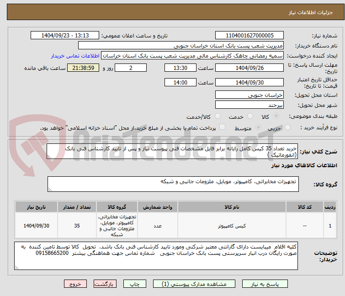Click the table date cell 1404/09/30
This screenshot has width=345, height=296.
tap(36, 226)
